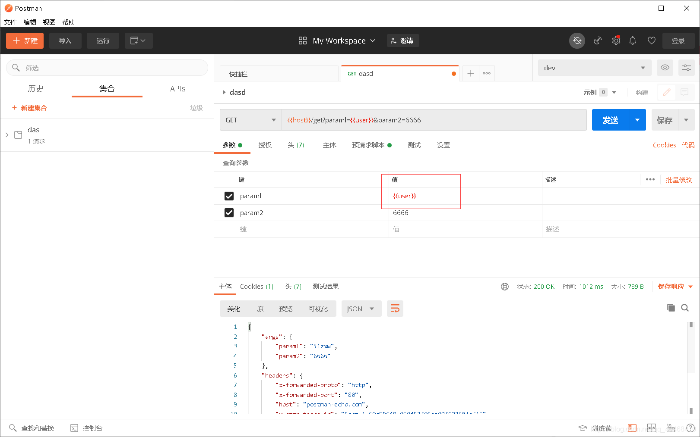This screenshot has width=700, height=437.
Task: Open the settings gear icon
Action: [x=616, y=41]
